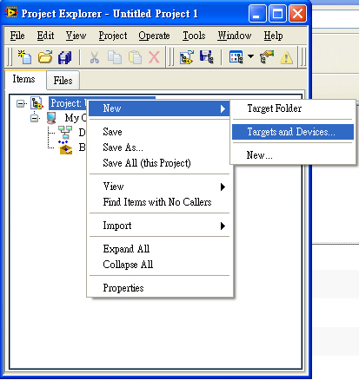
Task: Click the Paste clipboard icon
Action: coord(135,57)
